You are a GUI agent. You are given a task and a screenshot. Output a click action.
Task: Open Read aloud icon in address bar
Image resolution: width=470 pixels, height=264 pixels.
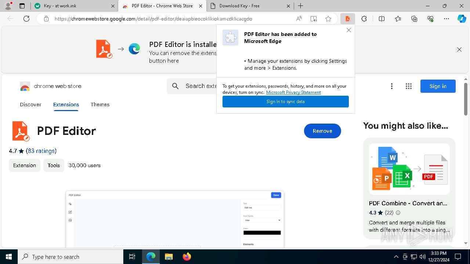pos(299,19)
